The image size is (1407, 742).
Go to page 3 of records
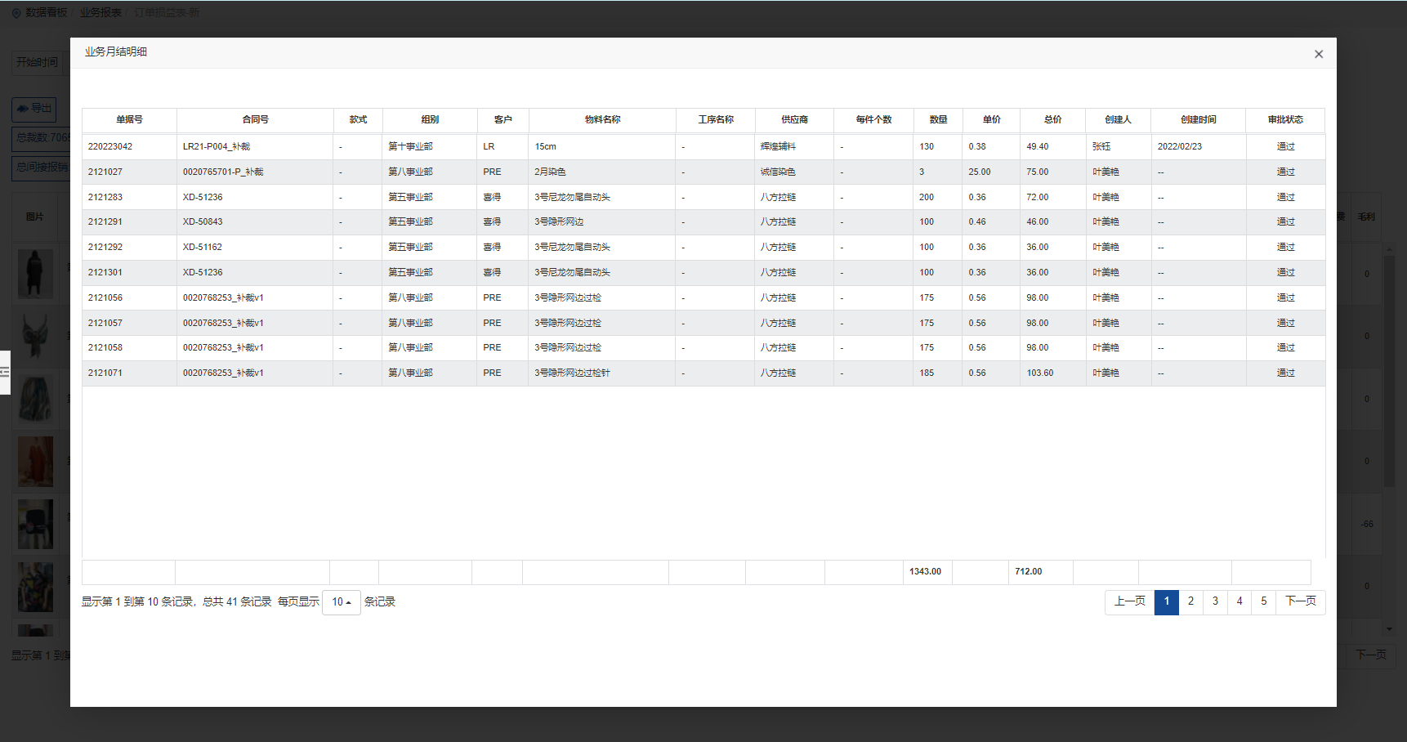pos(1215,601)
